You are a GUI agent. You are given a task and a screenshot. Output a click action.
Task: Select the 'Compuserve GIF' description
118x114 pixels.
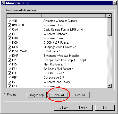click(x=54, y=78)
